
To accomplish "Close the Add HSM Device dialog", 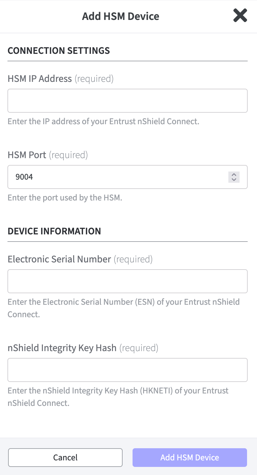I will pos(240,16).
